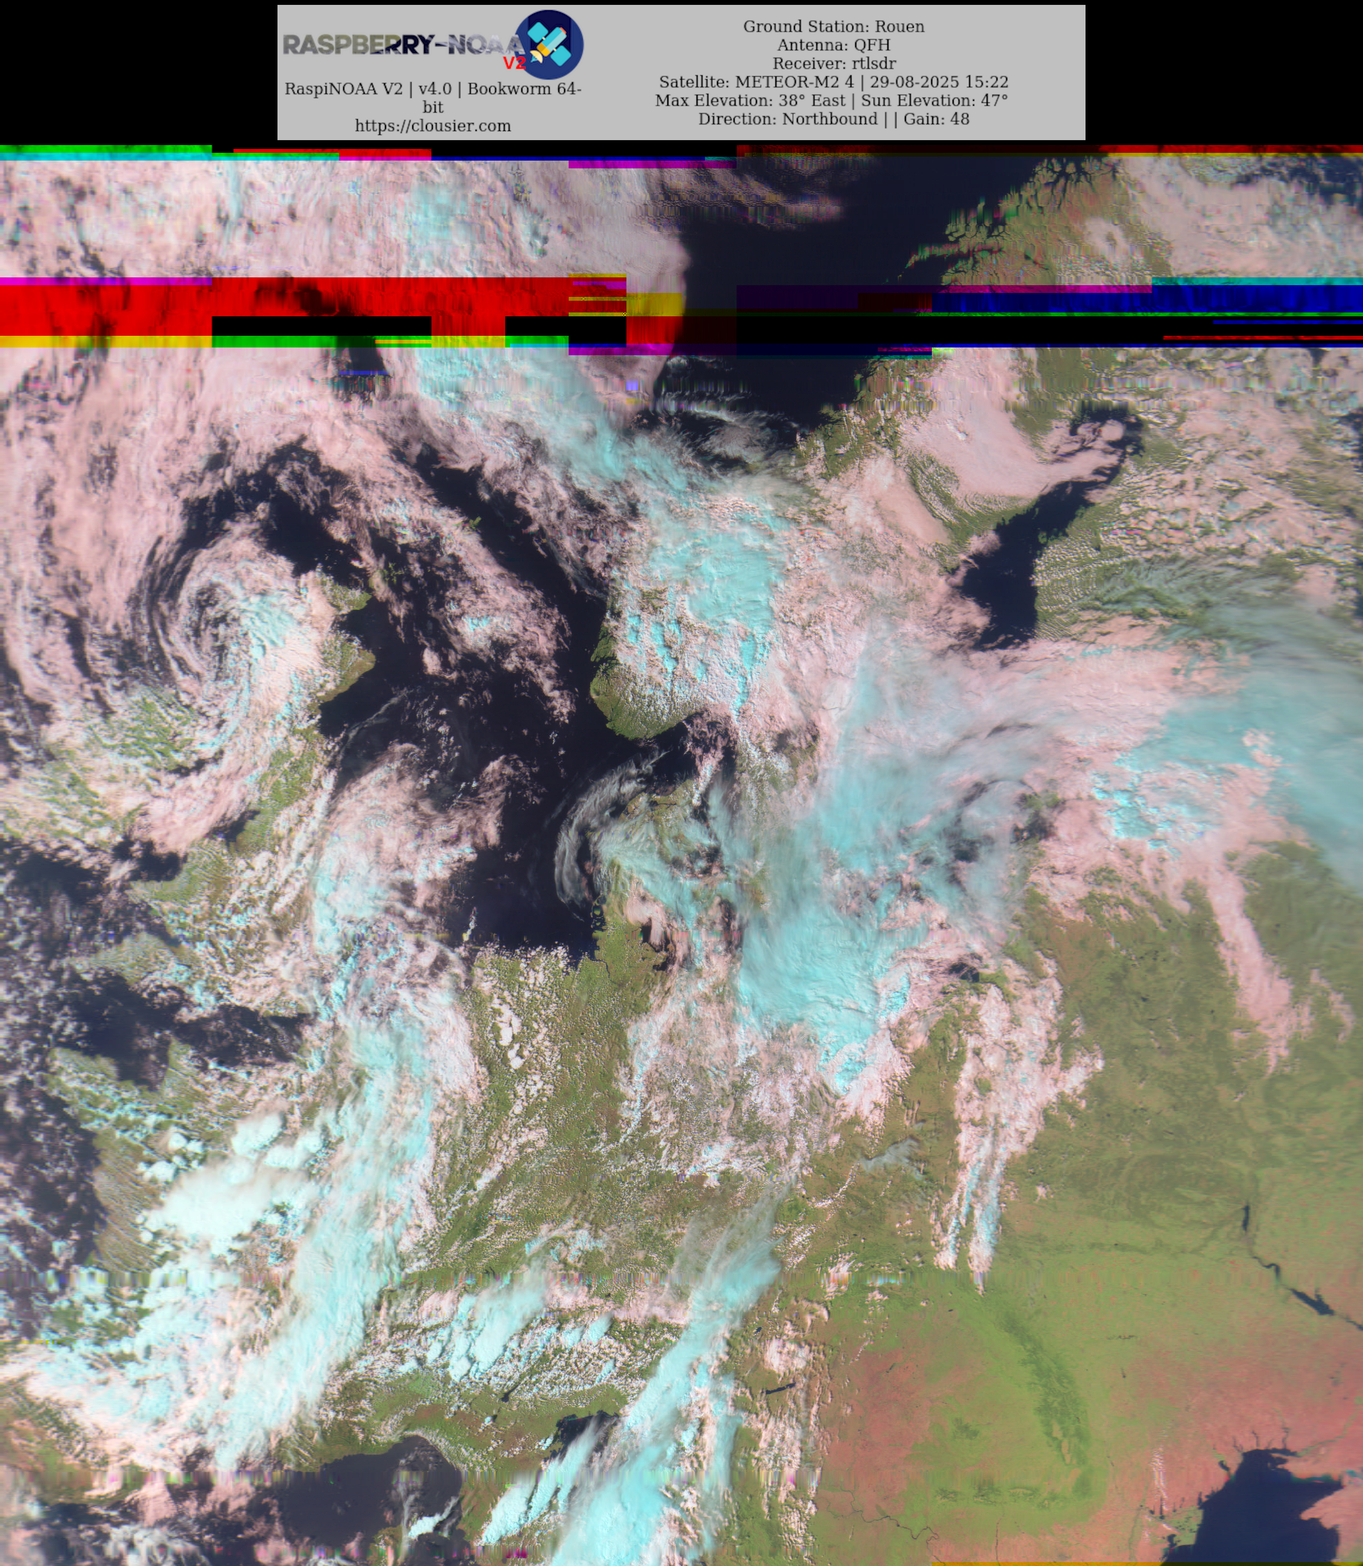Click the satellite logo icon in header
Screen dimensions: 1363x1566
(549, 45)
